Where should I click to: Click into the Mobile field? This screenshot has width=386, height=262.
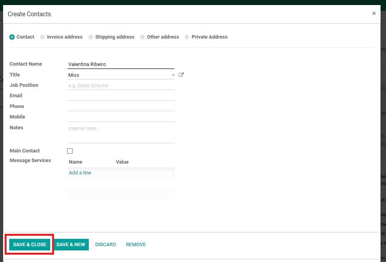[121, 117]
